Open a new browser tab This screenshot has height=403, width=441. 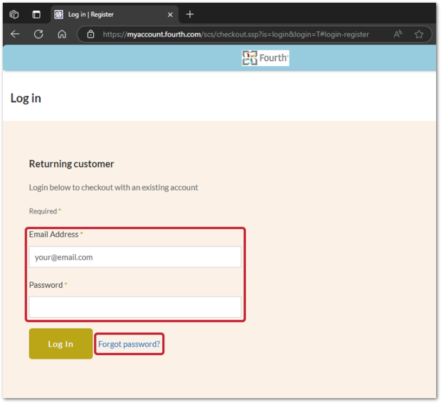(189, 14)
